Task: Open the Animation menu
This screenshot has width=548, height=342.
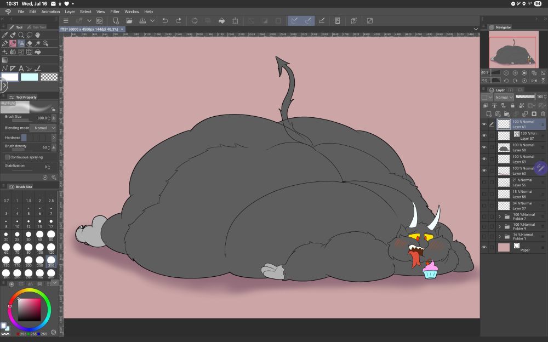Action: [50, 12]
